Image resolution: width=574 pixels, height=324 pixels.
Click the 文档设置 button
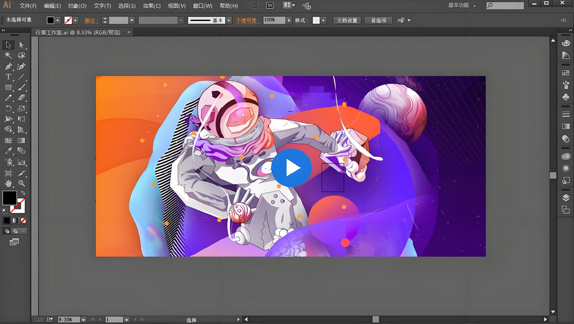346,20
